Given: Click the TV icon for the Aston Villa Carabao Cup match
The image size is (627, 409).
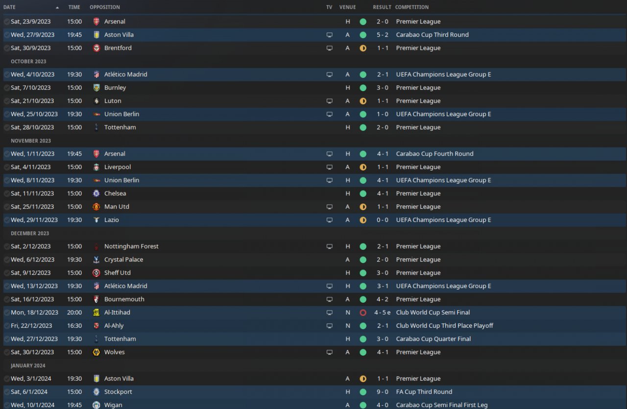Looking at the screenshot, I should coord(330,35).
